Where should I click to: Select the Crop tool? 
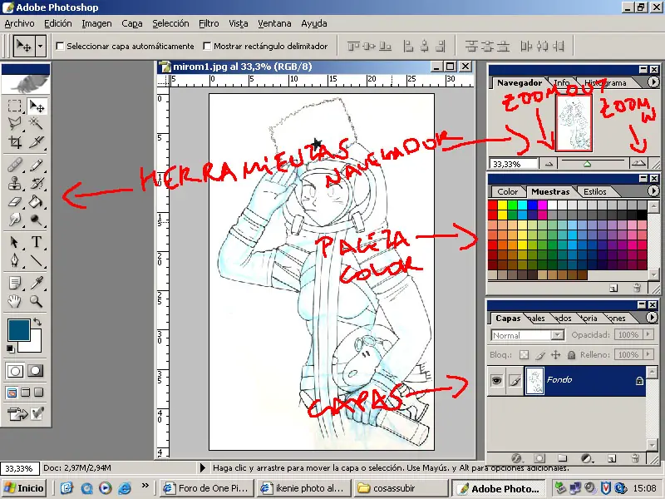click(x=15, y=141)
